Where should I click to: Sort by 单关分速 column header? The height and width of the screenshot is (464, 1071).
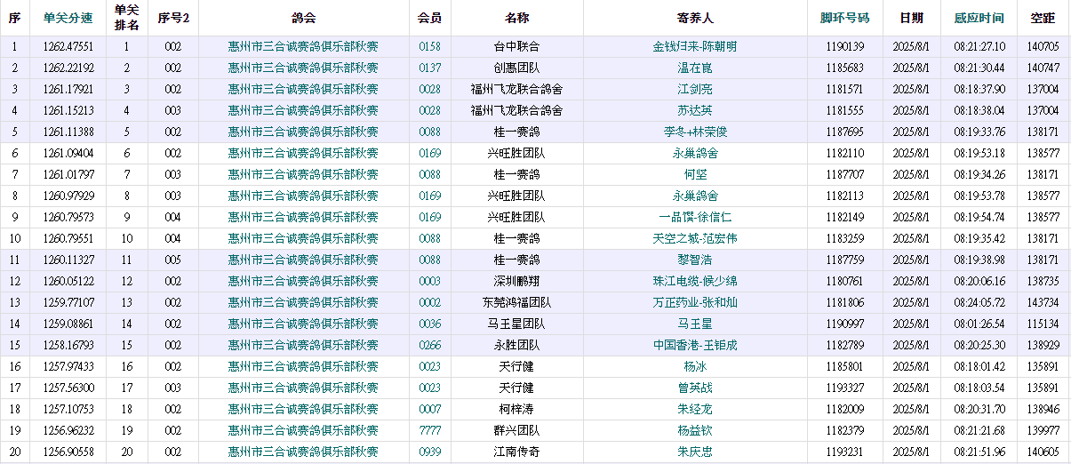pyautogui.click(x=68, y=18)
